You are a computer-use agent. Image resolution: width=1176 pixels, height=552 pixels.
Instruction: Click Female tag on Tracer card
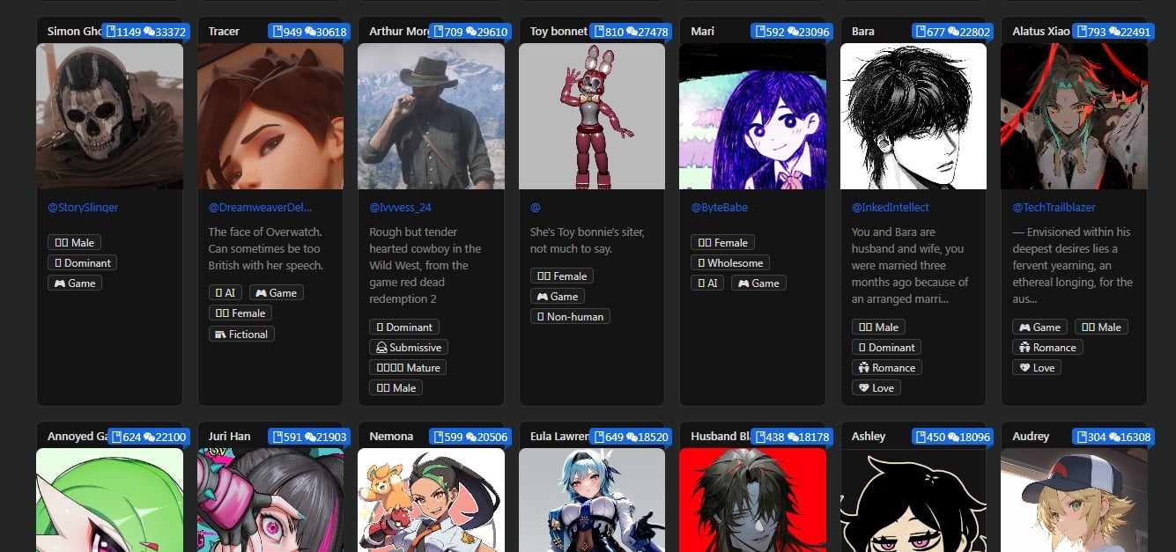point(240,313)
